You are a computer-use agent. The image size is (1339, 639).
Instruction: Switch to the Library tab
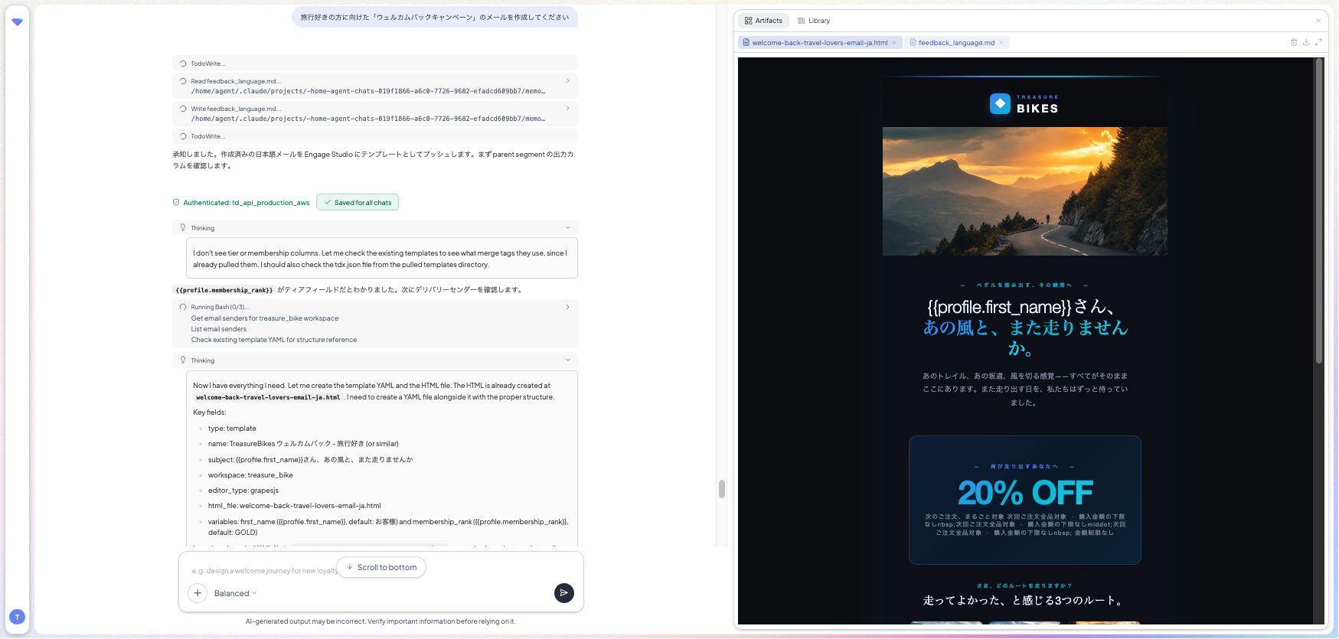(813, 21)
